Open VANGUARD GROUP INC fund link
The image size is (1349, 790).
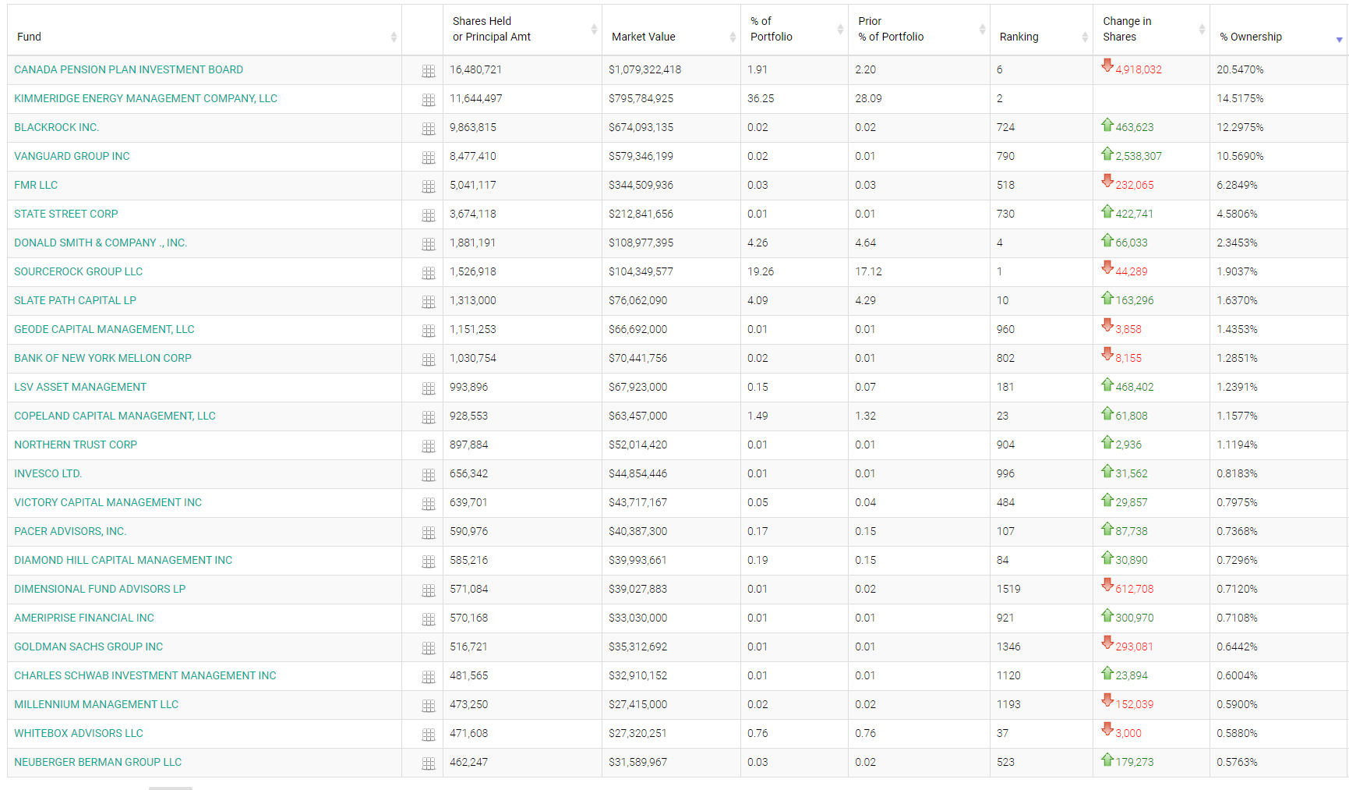(x=72, y=156)
